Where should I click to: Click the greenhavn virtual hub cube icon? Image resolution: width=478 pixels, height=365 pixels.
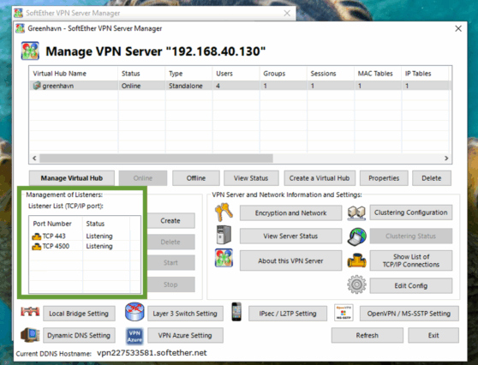(37, 86)
